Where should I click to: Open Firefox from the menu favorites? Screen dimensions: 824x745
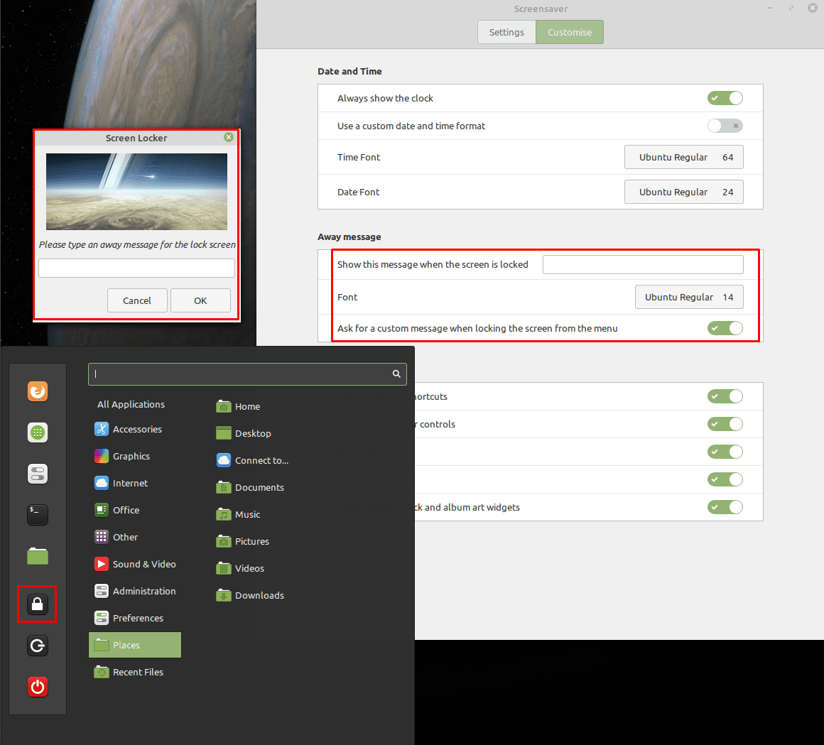(x=38, y=391)
